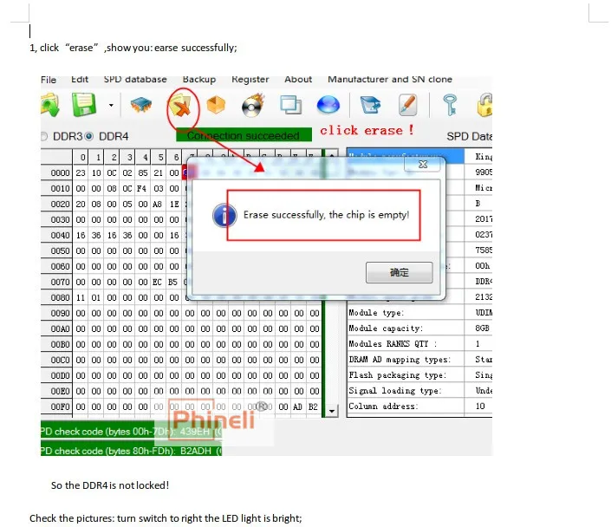611x527 pixels.
Task: Click the blue info icon in dialog
Action: (x=224, y=215)
